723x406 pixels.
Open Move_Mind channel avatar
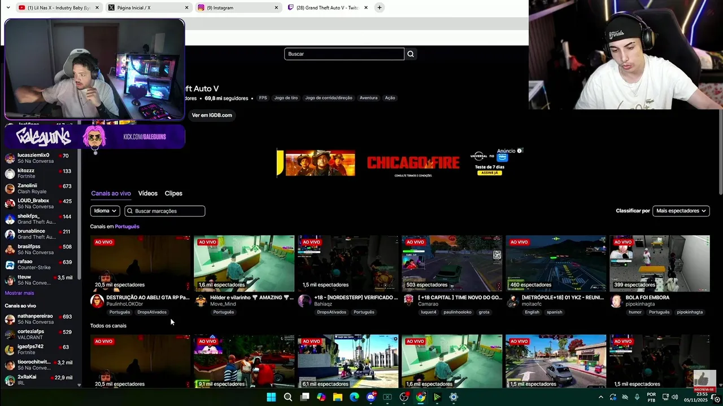(x=201, y=301)
